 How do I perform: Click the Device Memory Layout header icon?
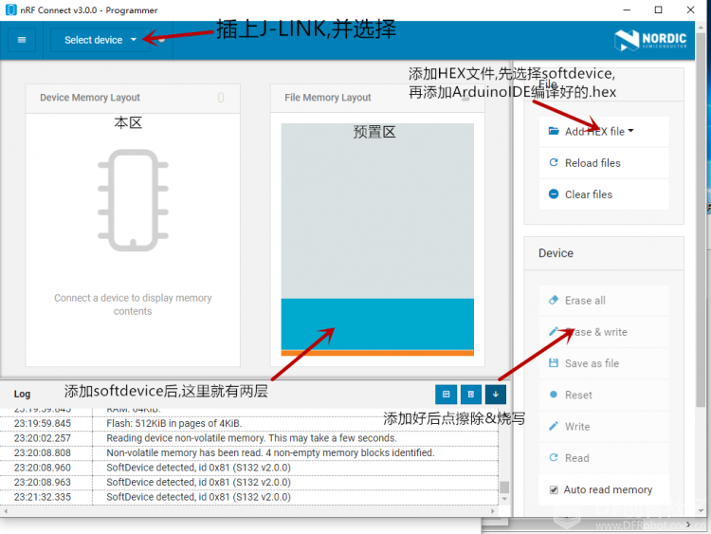[x=221, y=98]
